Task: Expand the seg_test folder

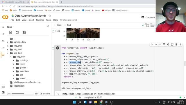Action: coord(8,49)
